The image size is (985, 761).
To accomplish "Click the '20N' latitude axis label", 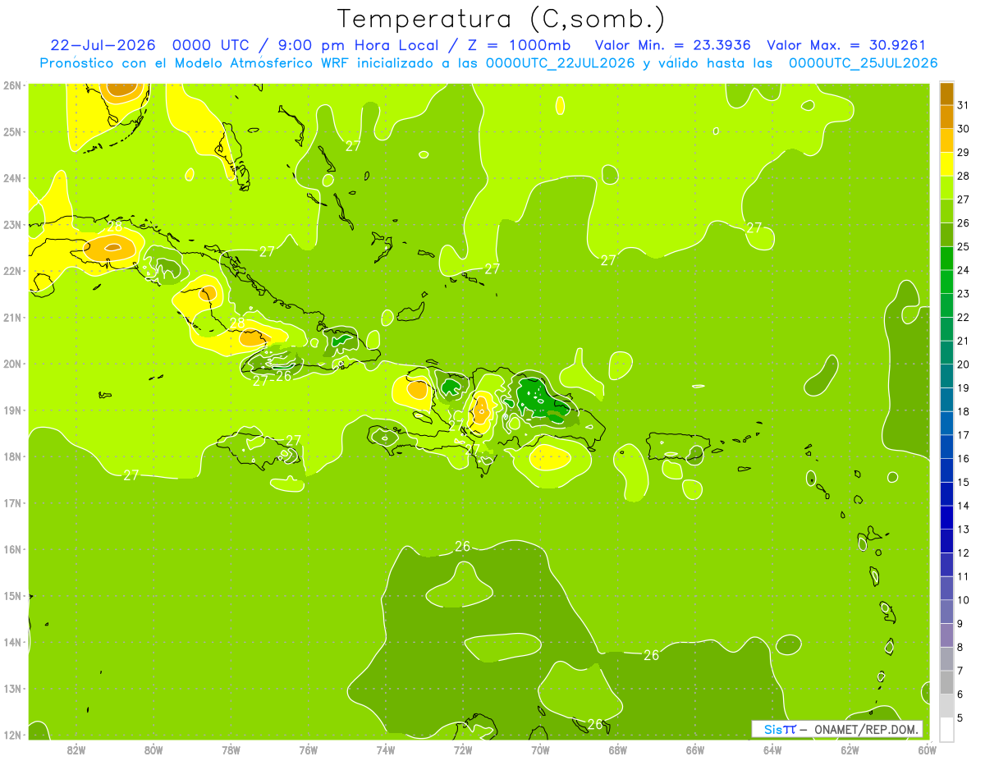I will (11, 364).
